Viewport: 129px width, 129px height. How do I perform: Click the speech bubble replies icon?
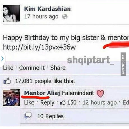click(x=28, y=116)
